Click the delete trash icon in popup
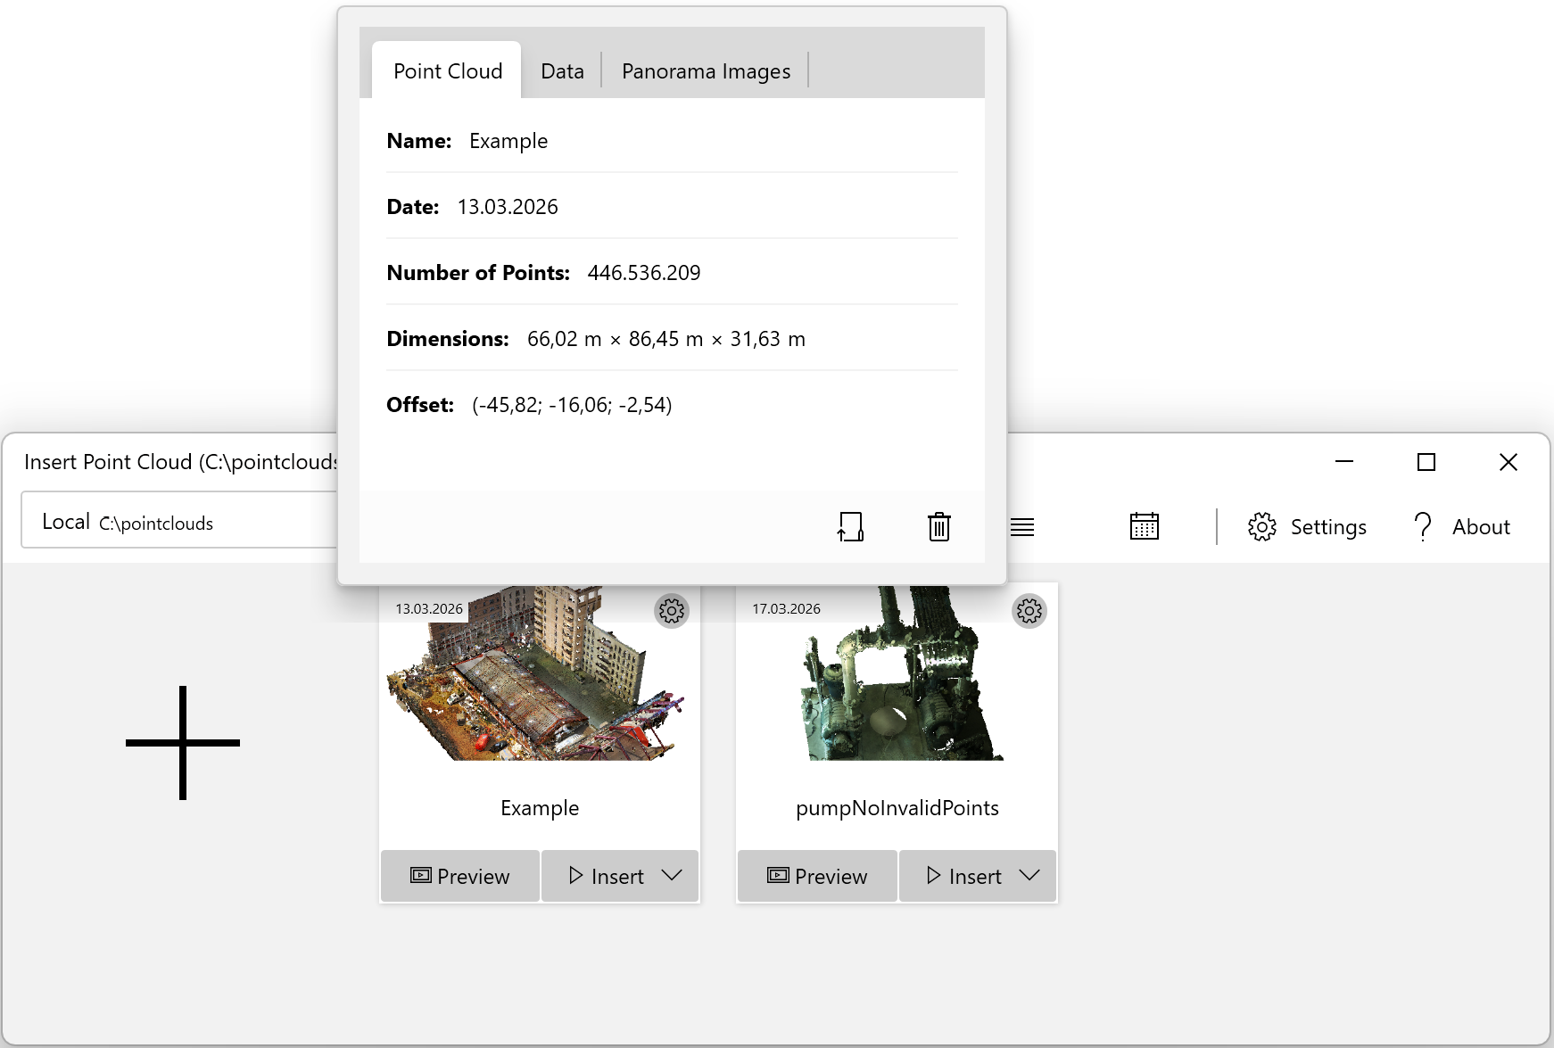This screenshot has width=1554, height=1048. coord(938,527)
